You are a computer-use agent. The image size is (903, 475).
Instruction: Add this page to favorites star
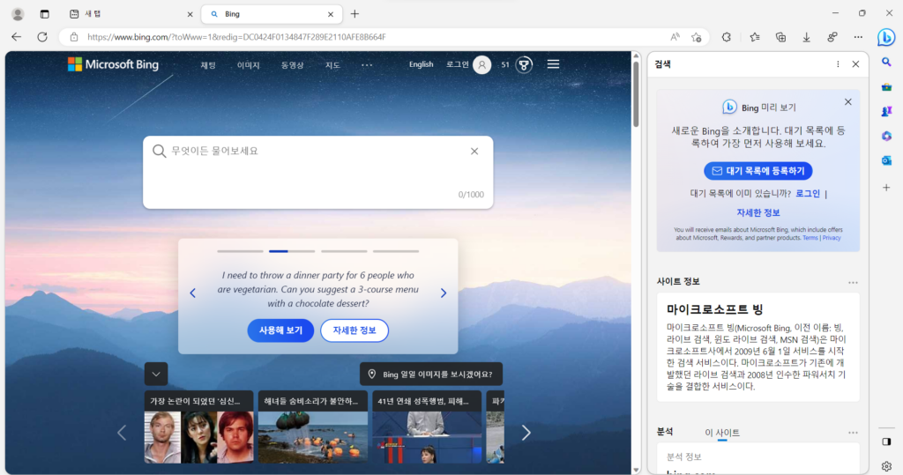point(697,37)
